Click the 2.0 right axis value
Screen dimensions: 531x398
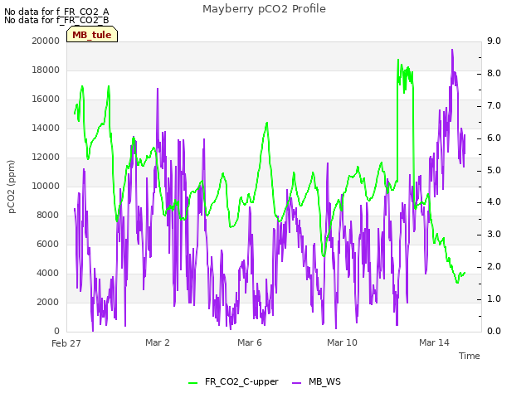pyautogui.click(x=494, y=267)
